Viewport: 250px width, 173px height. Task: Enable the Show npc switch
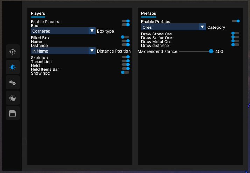pyautogui.click(x=125, y=72)
